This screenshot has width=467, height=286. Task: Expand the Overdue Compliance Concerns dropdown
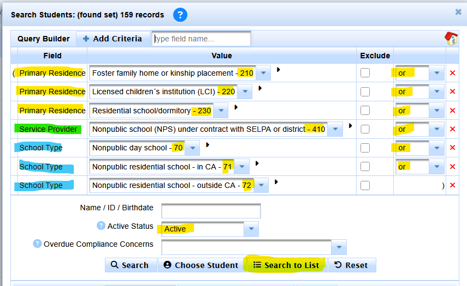[338, 247]
